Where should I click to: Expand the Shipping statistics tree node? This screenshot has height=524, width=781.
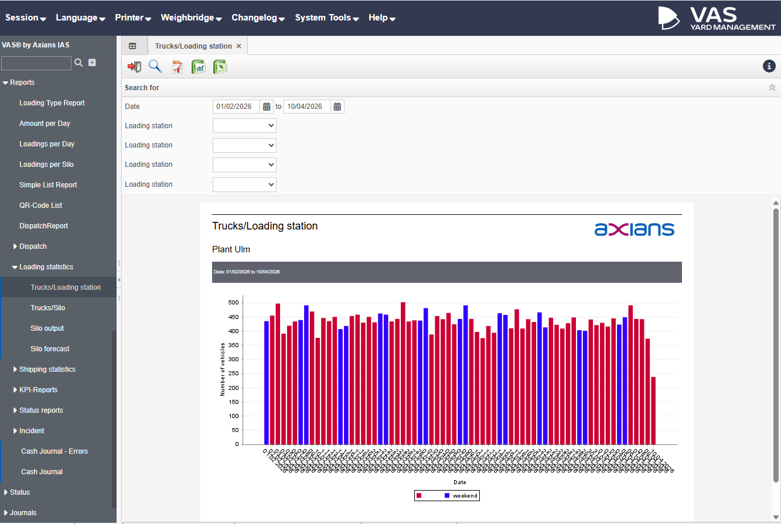15,369
